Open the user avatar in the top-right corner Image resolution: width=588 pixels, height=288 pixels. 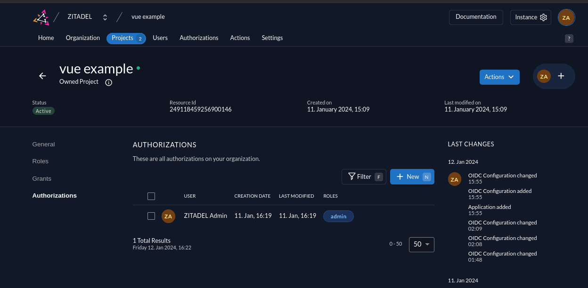[x=566, y=18]
